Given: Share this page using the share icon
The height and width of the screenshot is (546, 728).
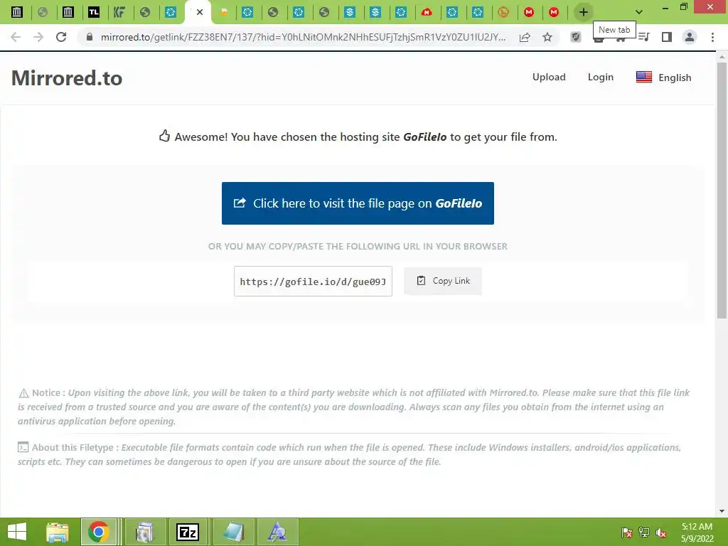Looking at the screenshot, I should tap(525, 37).
